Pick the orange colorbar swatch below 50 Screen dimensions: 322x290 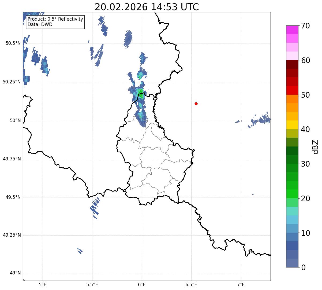point(292,99)
